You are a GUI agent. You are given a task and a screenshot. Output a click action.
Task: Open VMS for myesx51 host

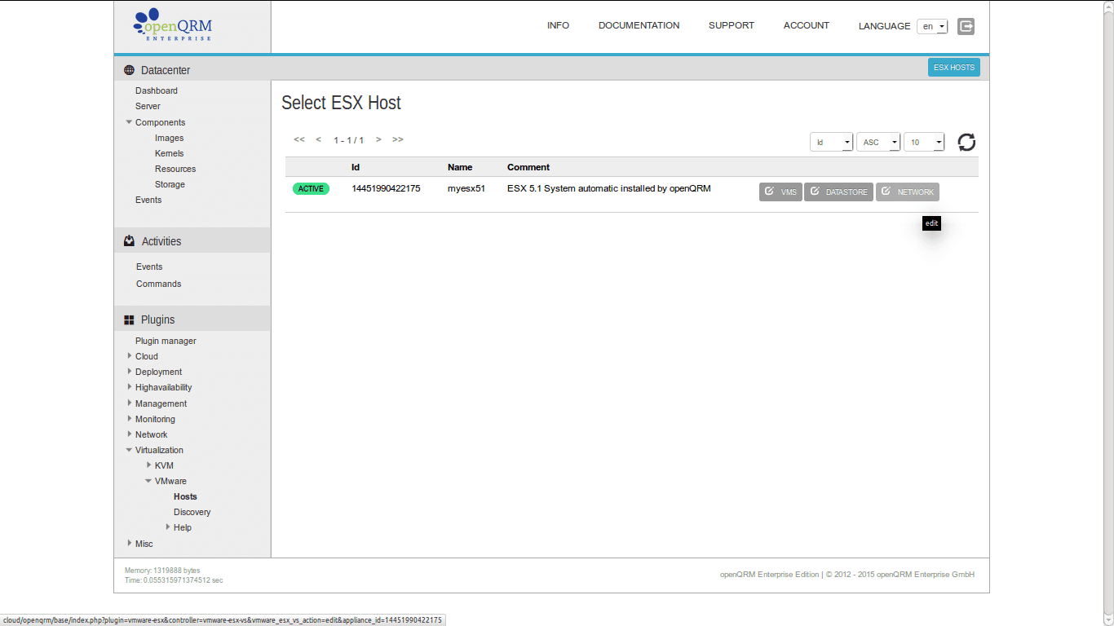click(x=780, y=192)
